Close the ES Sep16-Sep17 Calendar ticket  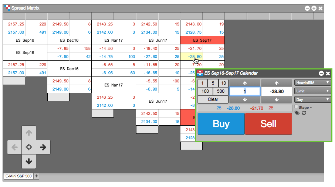coord(328,74)
